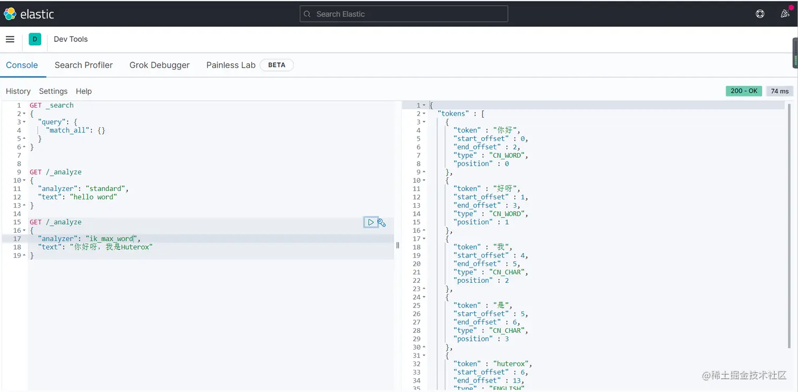Viewport: 798px width, 392px height.
Task: Click the editor panel resize handle
Action: click(x=397, y=245)
